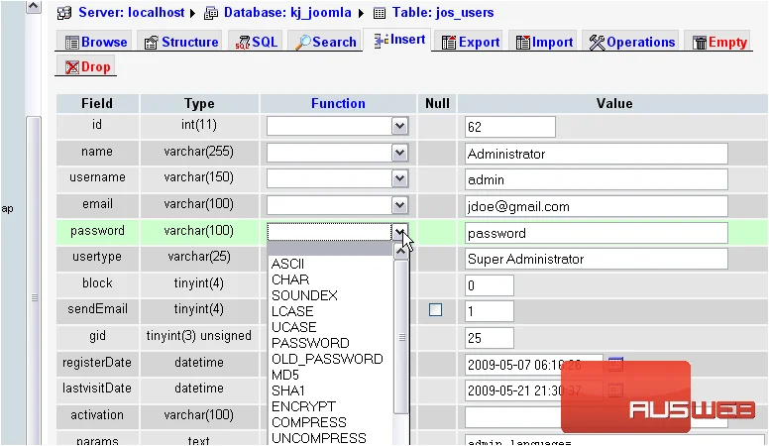The width and height of the screenshot is (769, 446).
Task: Pick UCASE from the function list
Action: point(332,327)
